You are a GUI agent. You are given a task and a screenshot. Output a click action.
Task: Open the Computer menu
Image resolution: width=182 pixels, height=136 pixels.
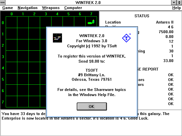pyautogui.click(x=73, y=8)
